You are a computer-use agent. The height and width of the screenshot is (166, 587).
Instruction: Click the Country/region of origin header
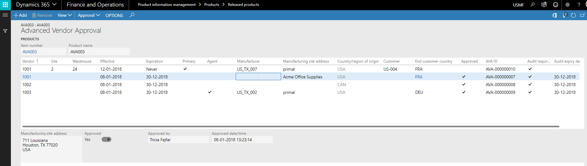[x=358, y=61]
